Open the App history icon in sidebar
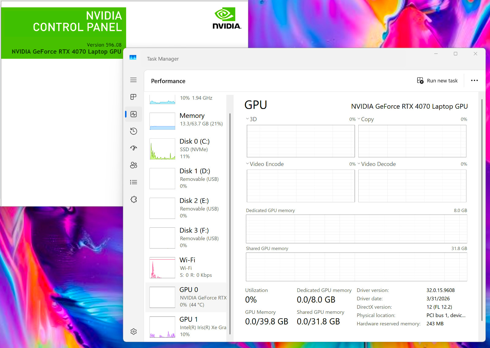This screenshot has height=348, width=490. (x=134, y=131)
